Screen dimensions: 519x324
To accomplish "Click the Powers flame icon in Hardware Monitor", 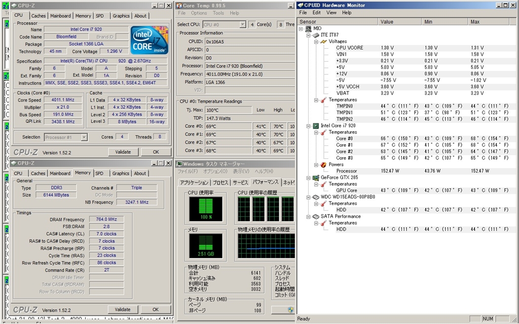I will click(324, 165).
